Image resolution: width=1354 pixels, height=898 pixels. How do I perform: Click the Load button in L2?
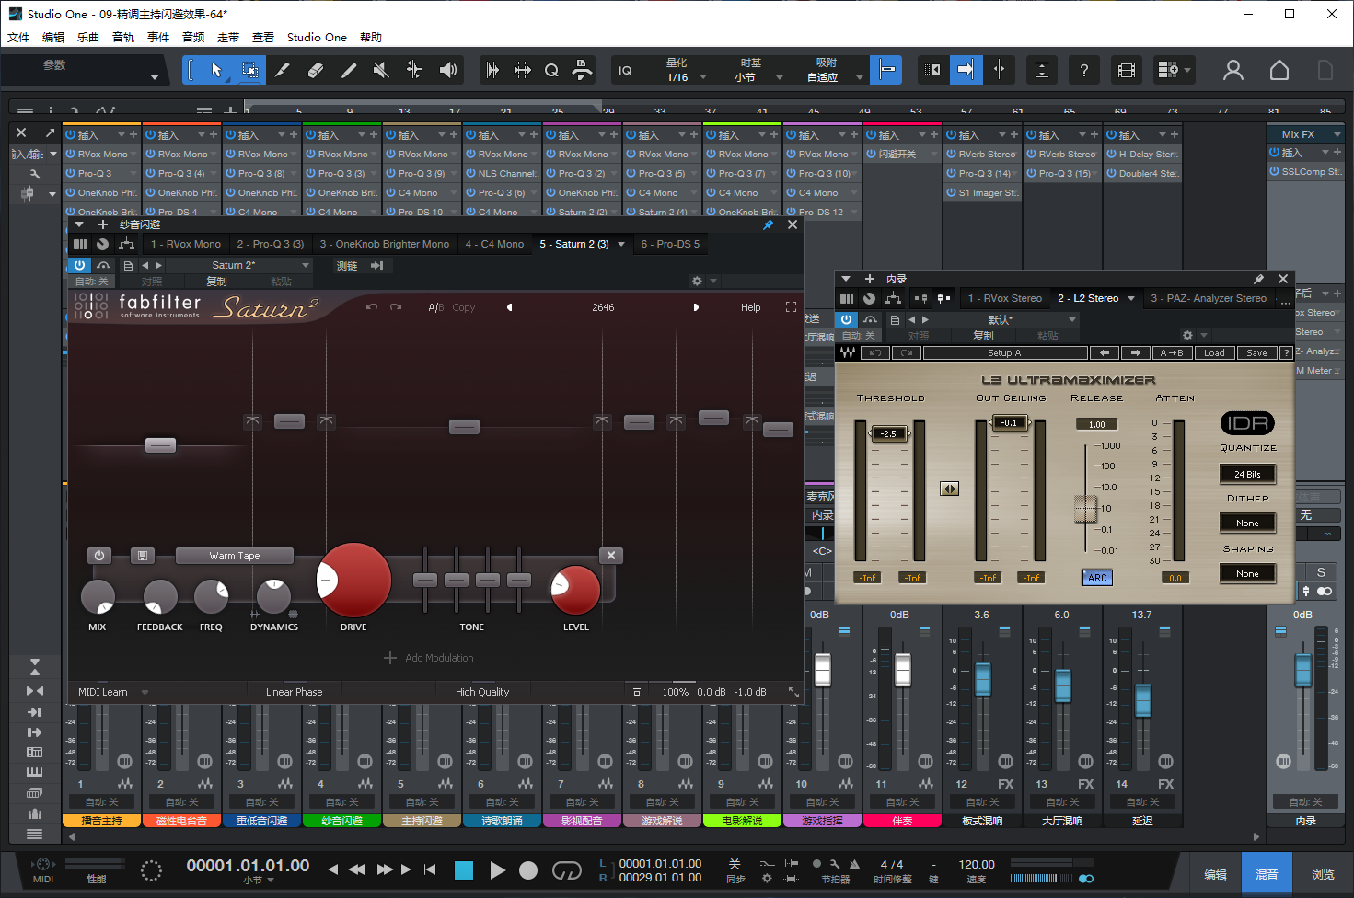pyautogui.click(x=1214, y=353)
